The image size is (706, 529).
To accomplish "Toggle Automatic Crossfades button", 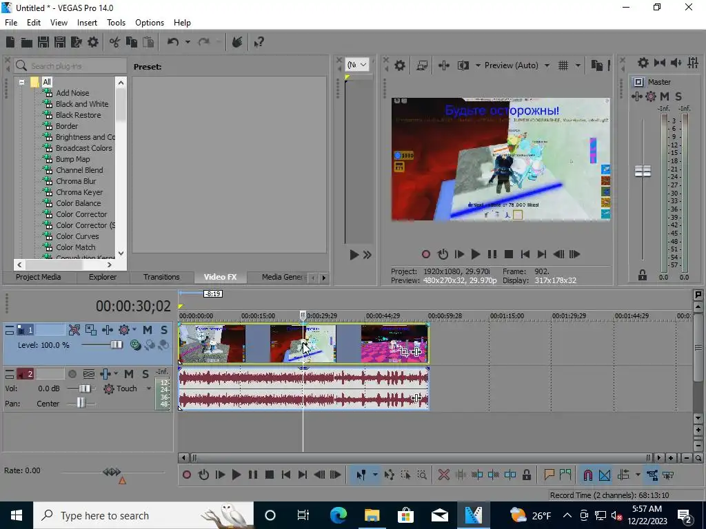I will (605, 475).
